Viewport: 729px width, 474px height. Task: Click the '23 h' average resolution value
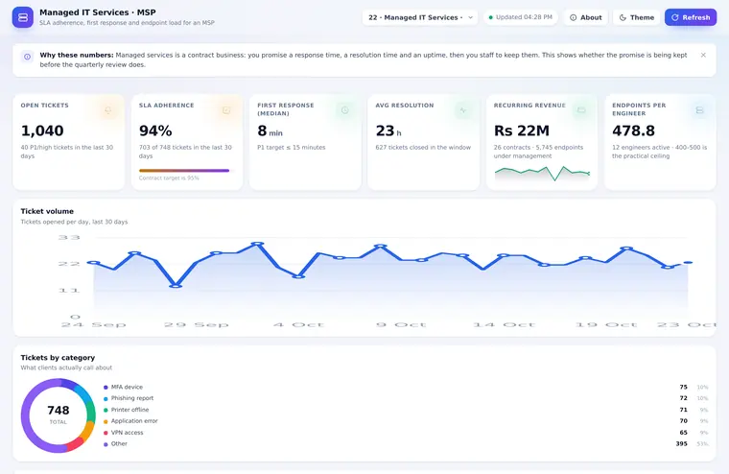tap(388, 131)
